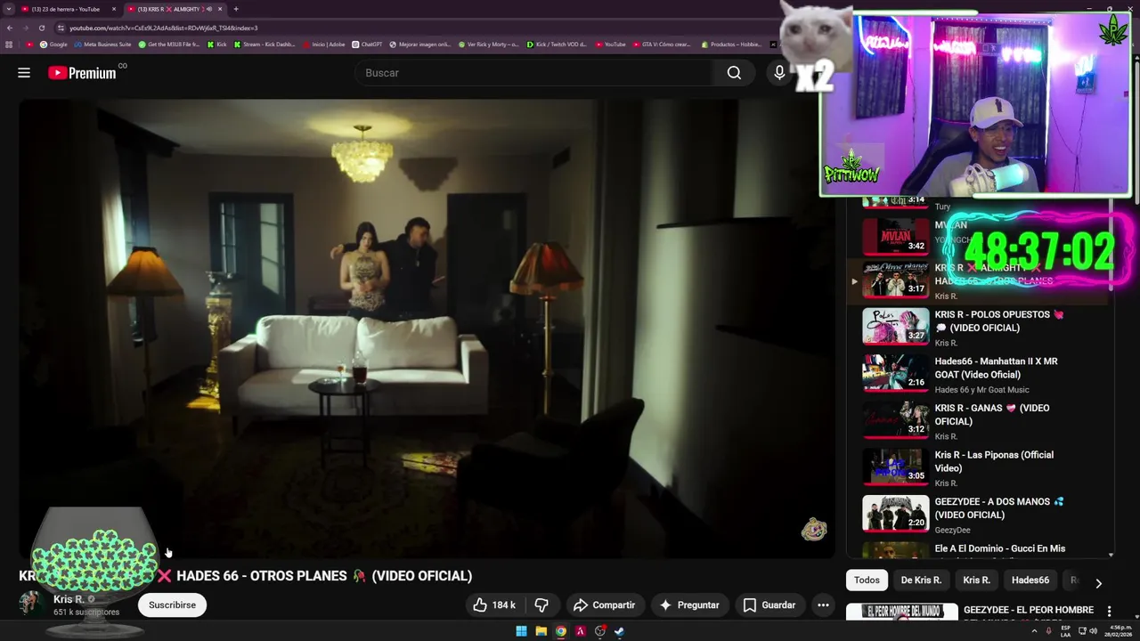Image resolution: width=1140 pixels, height=641 pixels.
Task: Play KRIS R - GANAS from playlist
Action: (x=991, y=415)
